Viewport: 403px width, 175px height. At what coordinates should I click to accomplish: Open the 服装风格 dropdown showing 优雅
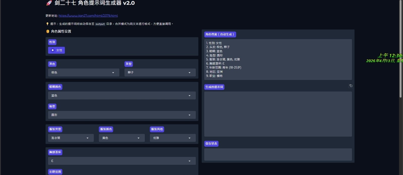point(173,138)
